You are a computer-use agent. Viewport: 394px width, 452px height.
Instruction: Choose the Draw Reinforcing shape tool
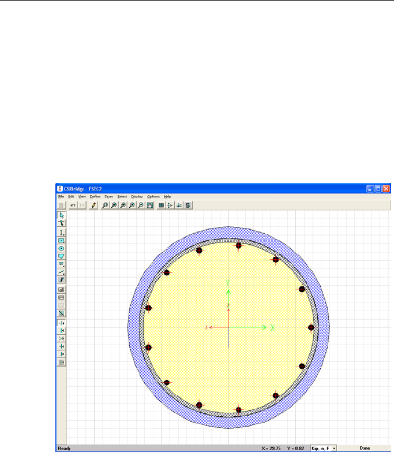point(61,264)
